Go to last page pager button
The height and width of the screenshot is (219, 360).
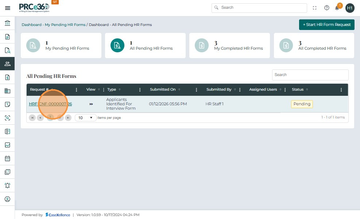tap(68, 118)
